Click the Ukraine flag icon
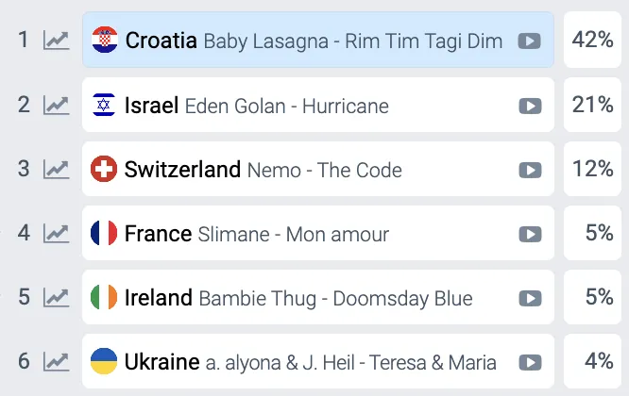 coord(104,362)
